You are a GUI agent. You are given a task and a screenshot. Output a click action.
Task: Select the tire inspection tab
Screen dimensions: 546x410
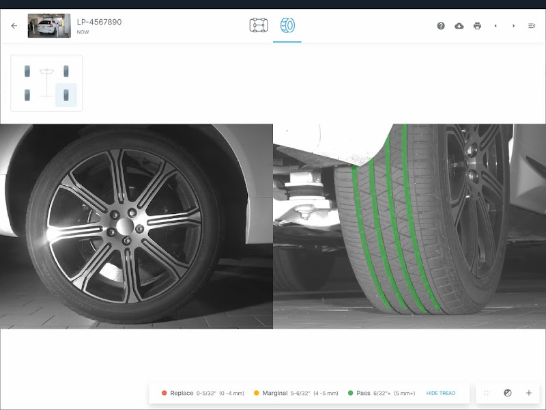(287, 26)
